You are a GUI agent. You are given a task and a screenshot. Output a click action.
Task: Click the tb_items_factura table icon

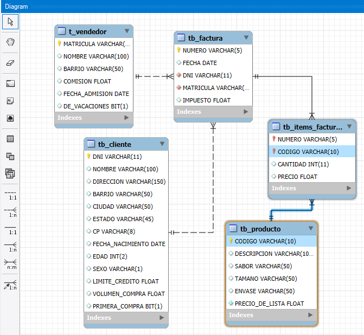pos(276,126)
